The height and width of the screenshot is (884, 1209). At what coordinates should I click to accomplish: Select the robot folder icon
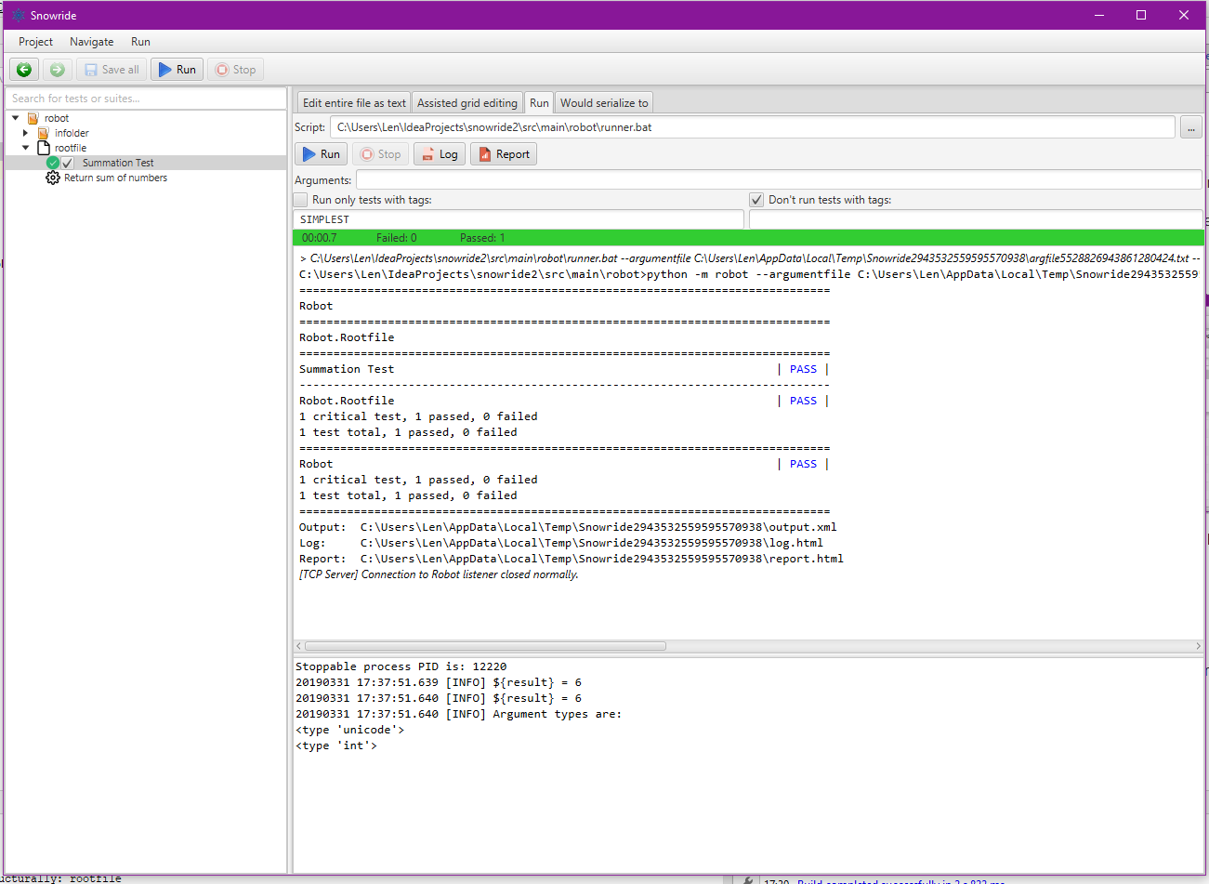33,118
